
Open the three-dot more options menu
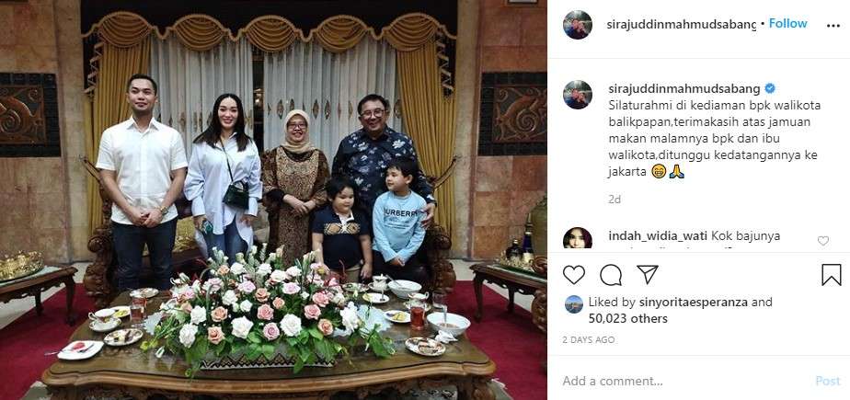(833, 26)
